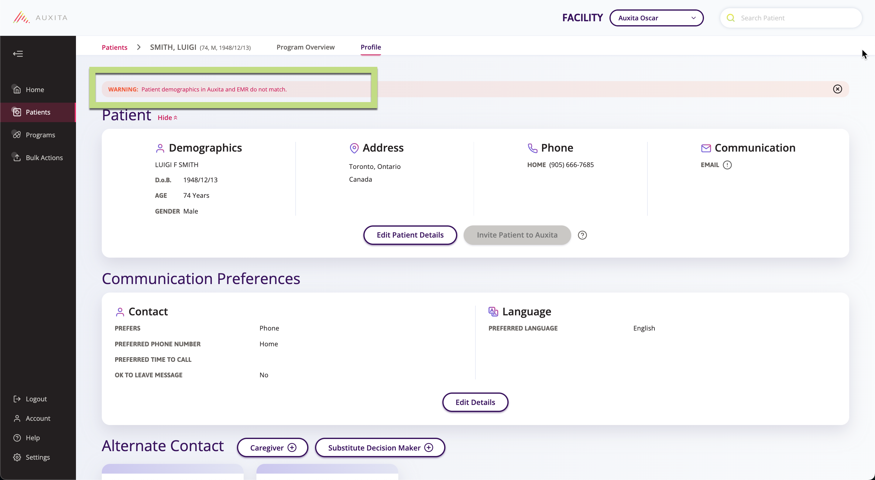Go to Patients breadcrumb link
Screen dimensions: 875x480
point(115,47)
